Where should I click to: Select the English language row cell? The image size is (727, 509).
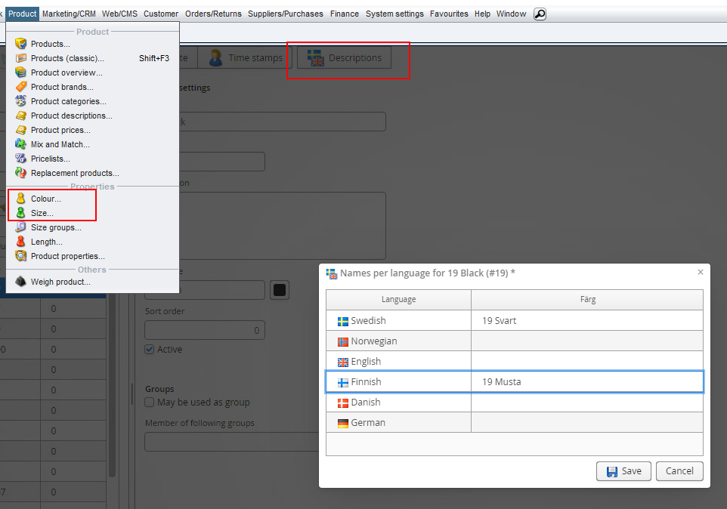click(x=398, y=362)
